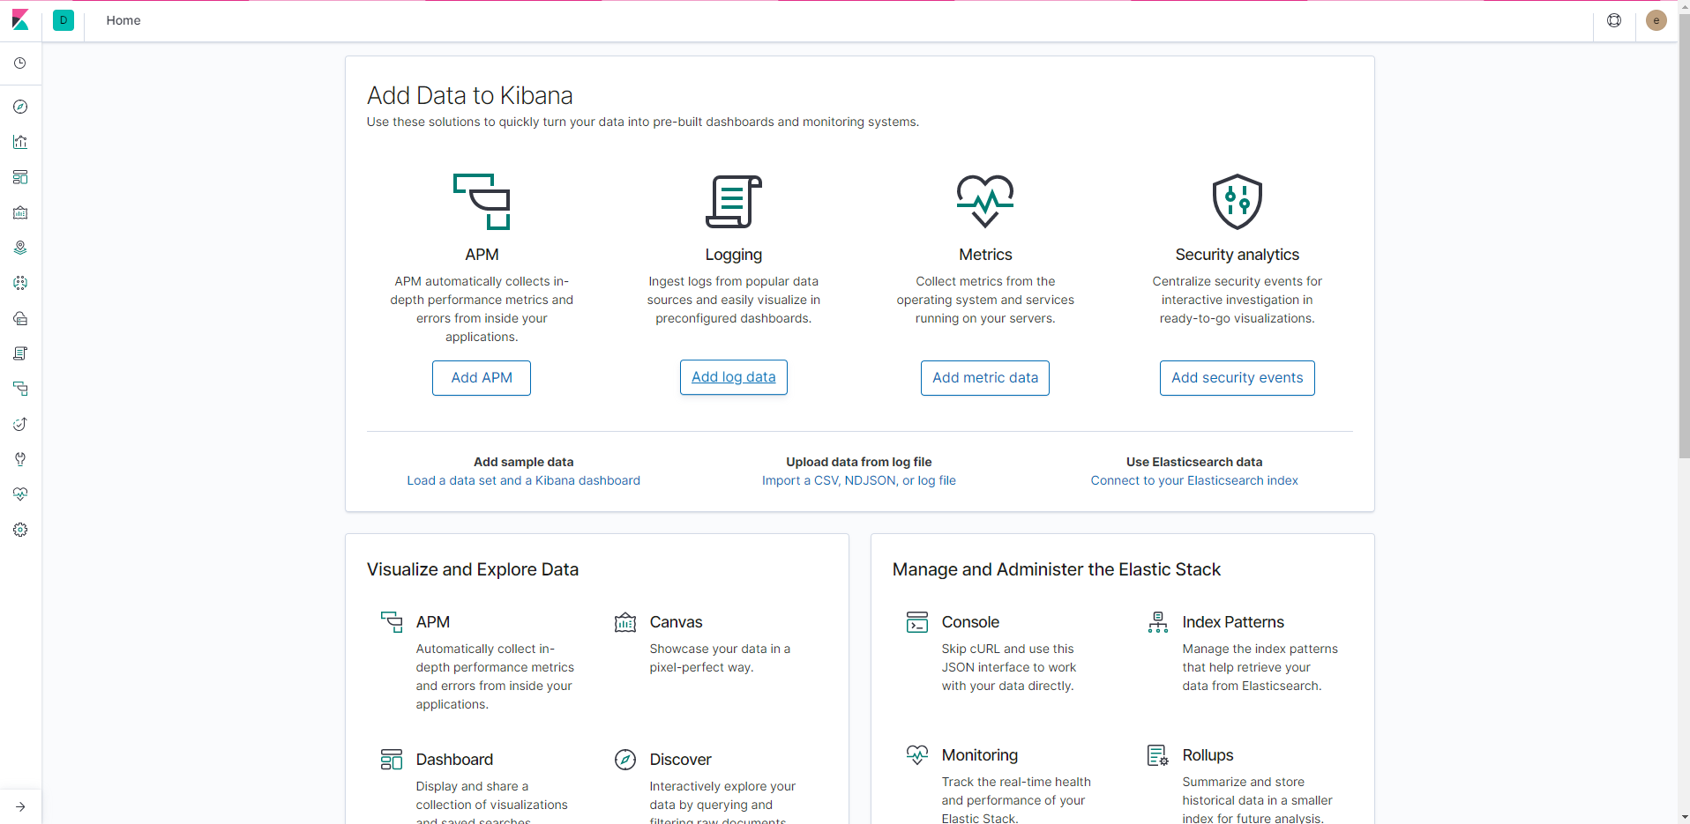Expand the left navigation sidebar
The width and height of the screenshot is (1690, 824).
(x=20, y=806)
